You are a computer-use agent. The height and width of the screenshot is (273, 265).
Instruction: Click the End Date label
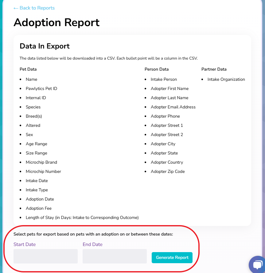(x=92, y=244)
